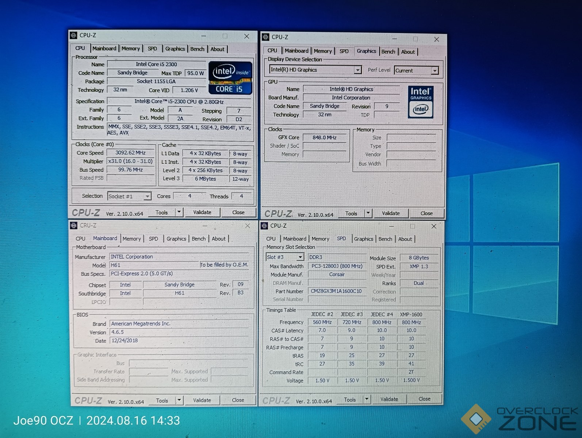
Task: Click the Corsair module manufacturer field
Action: click(x=337, y=274)
